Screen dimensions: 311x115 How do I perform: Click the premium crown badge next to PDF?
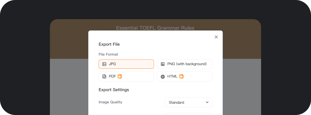[119, 76]
